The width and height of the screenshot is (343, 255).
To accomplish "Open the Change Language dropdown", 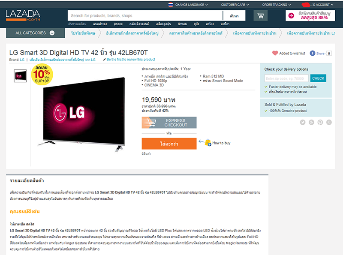I will pos(188,5).
